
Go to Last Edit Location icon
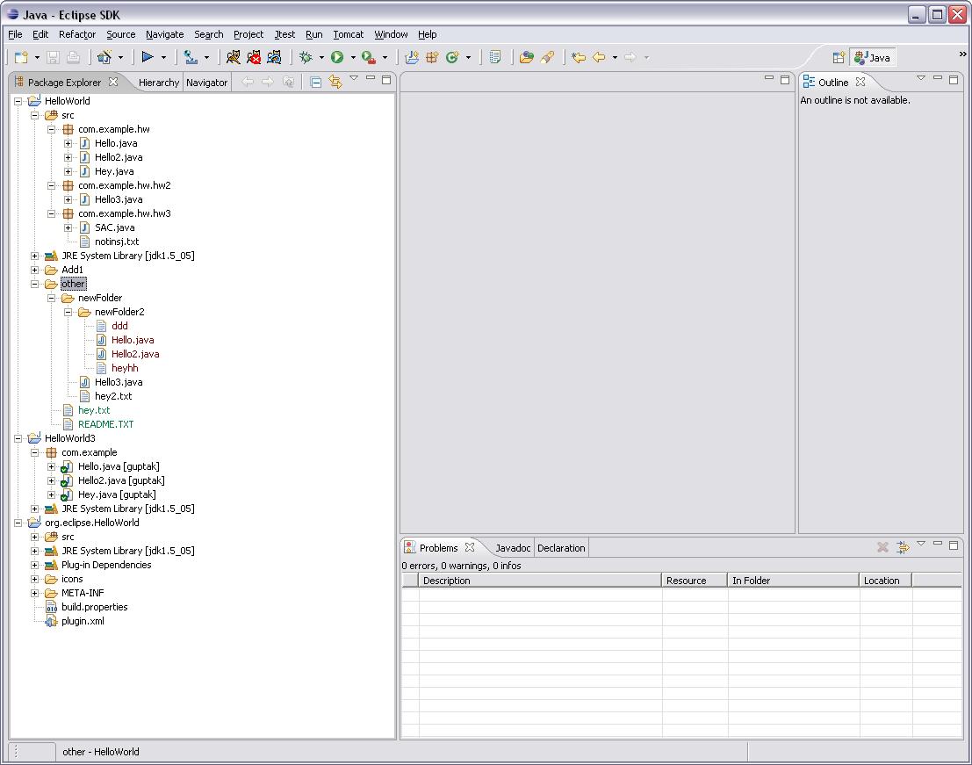pyautogui.click(x=579, y=58)
